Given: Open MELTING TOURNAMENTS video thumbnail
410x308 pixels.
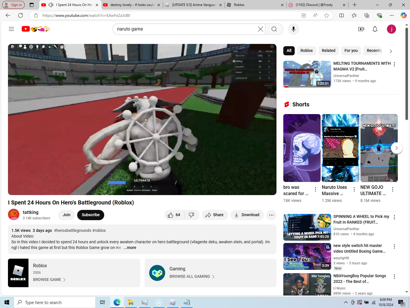Looking at the screenshot, I should click(307, 74).
